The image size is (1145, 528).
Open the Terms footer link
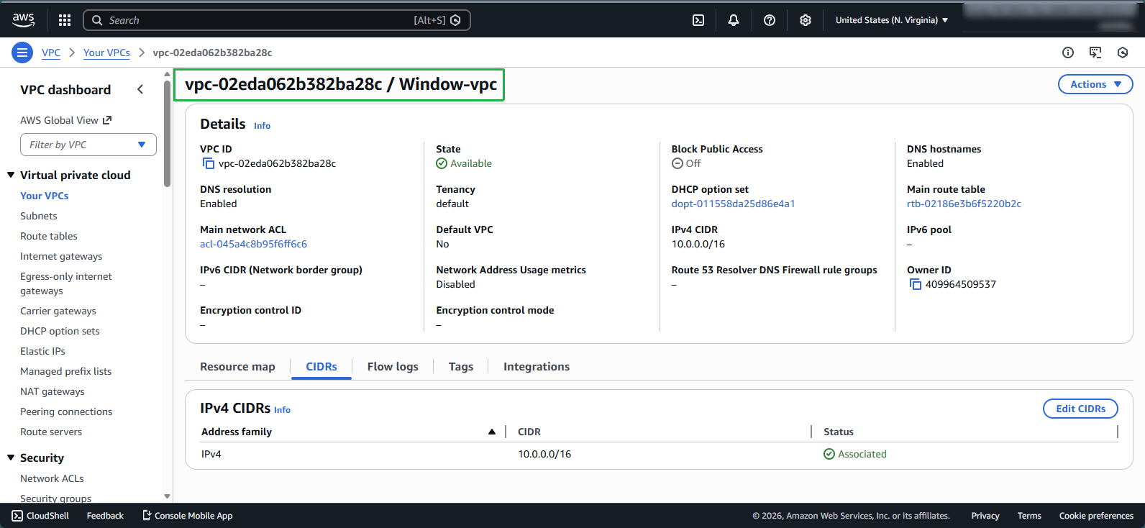[1029, 516]
